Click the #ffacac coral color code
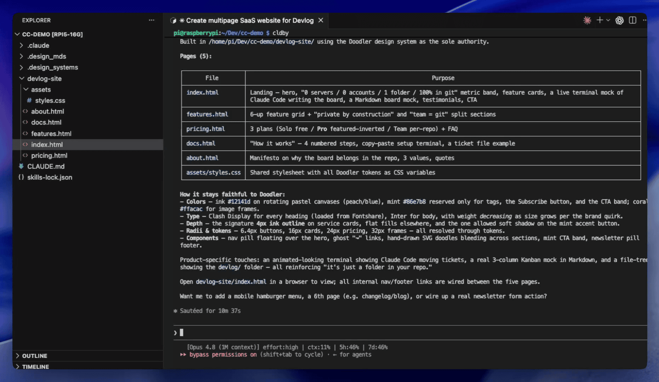 (191, 209)
